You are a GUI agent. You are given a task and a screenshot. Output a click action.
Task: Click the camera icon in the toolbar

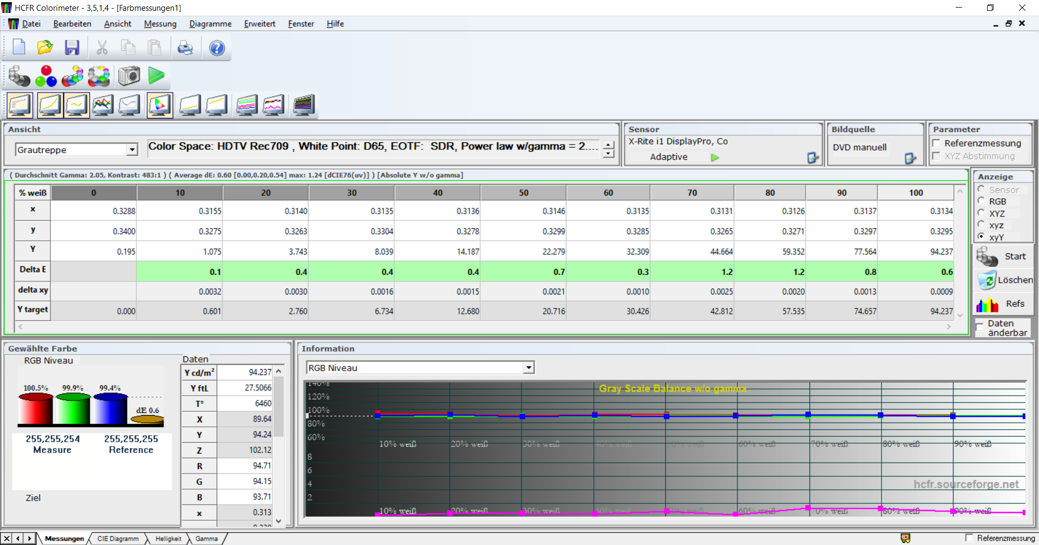tap(129, 76)
